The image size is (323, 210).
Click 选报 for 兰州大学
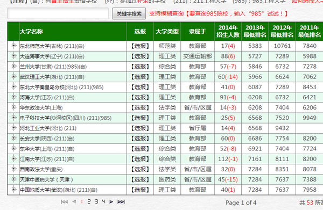140,67
